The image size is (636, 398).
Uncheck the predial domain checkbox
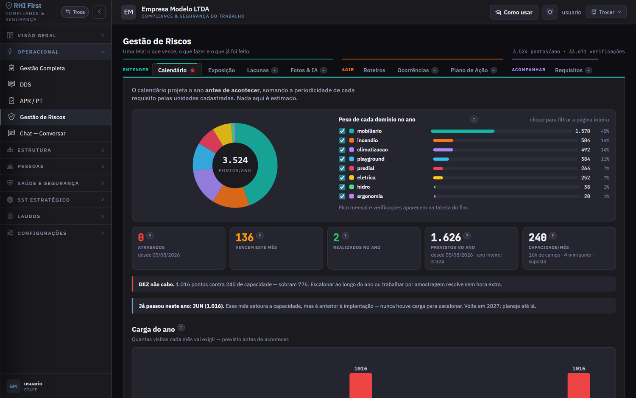(342, 168)
